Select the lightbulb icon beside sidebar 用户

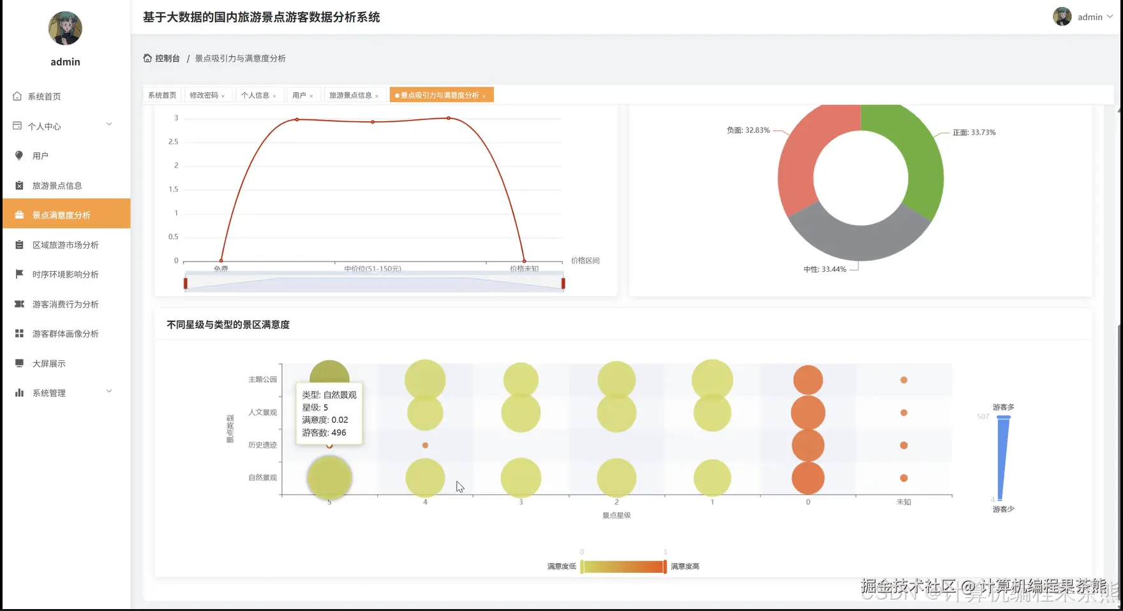point(19,156)
